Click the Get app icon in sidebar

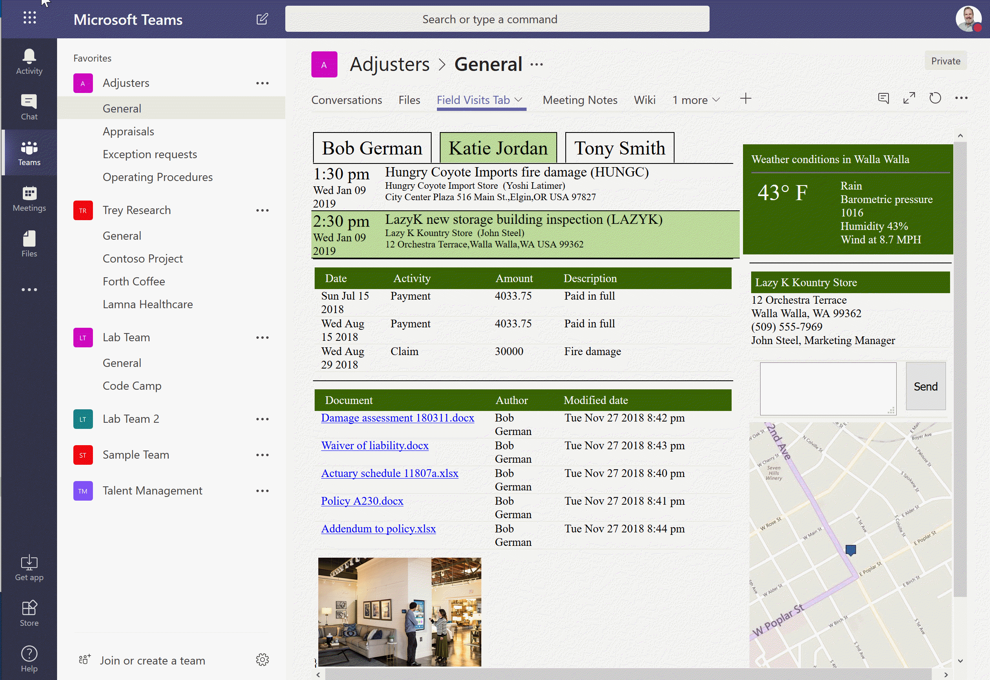point(28,562)
